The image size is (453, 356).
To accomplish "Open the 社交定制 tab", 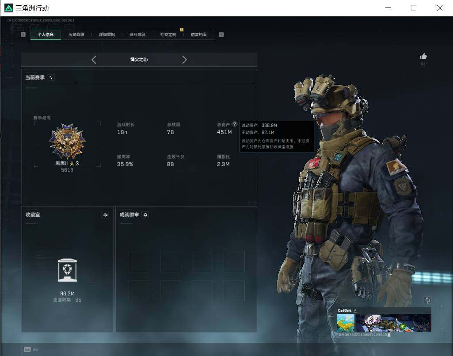I will pos(168,34).
